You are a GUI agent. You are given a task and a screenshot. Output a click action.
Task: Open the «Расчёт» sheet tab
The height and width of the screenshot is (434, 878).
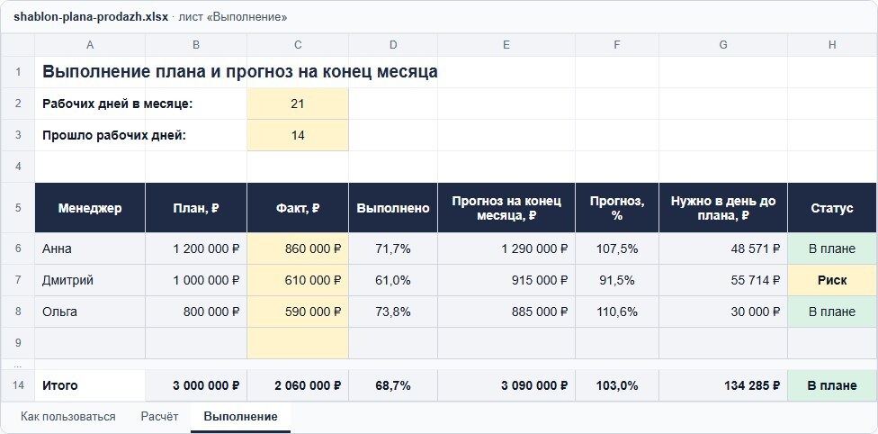tap(159, 417)
